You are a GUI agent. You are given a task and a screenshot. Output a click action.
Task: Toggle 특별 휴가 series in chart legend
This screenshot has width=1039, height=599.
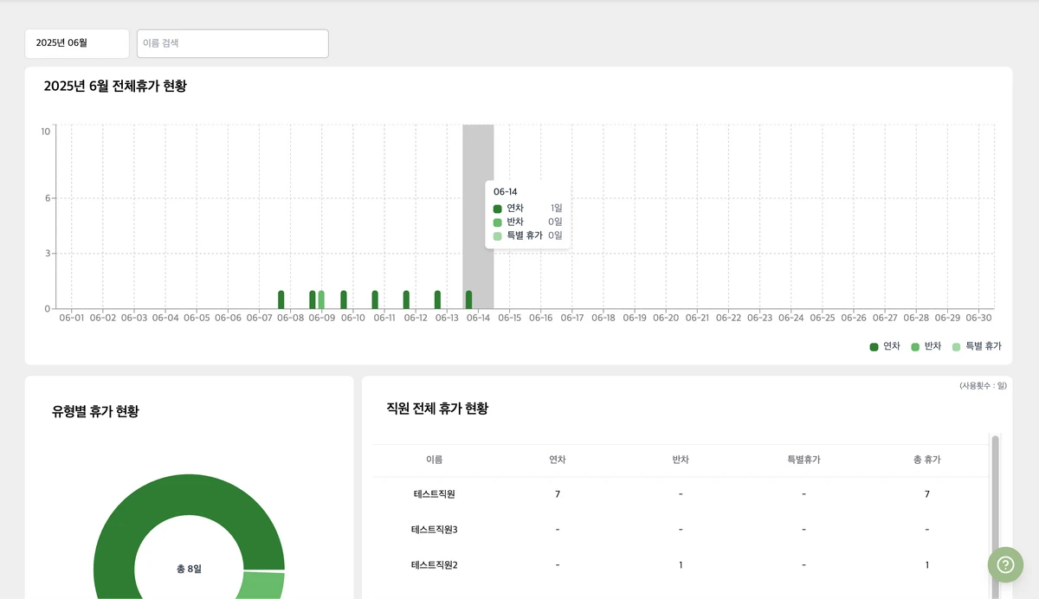pos(977,346)
